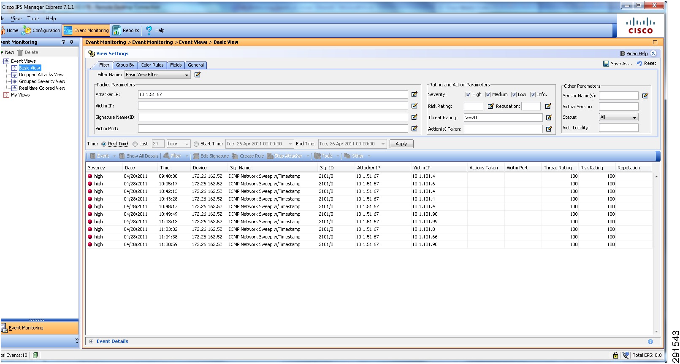The image size is (680, 364).
Task: Select the Last time range radio button
Action: click(x=135, y=144)
